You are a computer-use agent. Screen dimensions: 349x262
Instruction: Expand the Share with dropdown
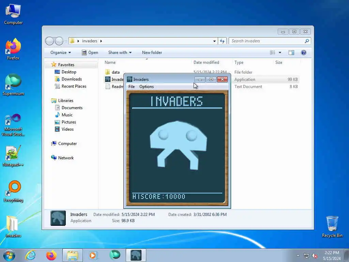pos(120,53)
